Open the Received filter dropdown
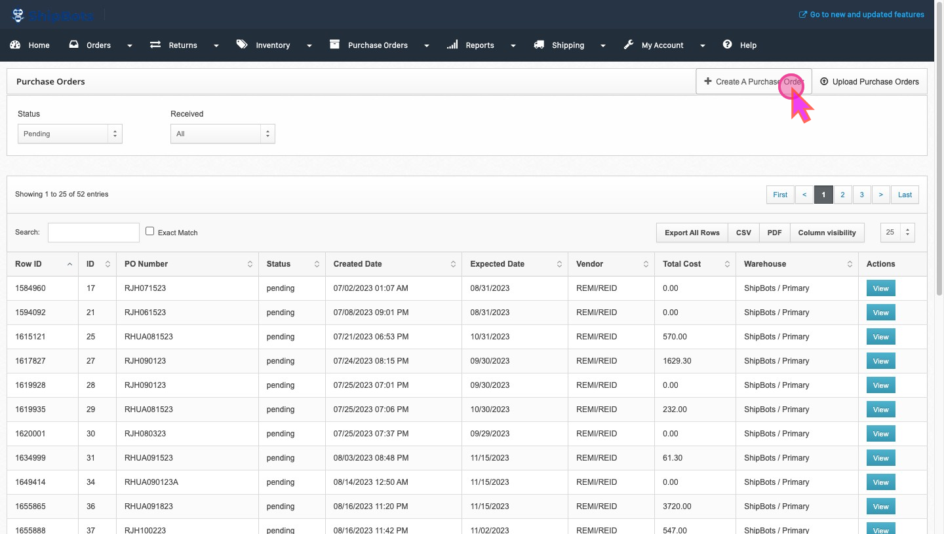 pyautogui.click(x=223, y=134)
